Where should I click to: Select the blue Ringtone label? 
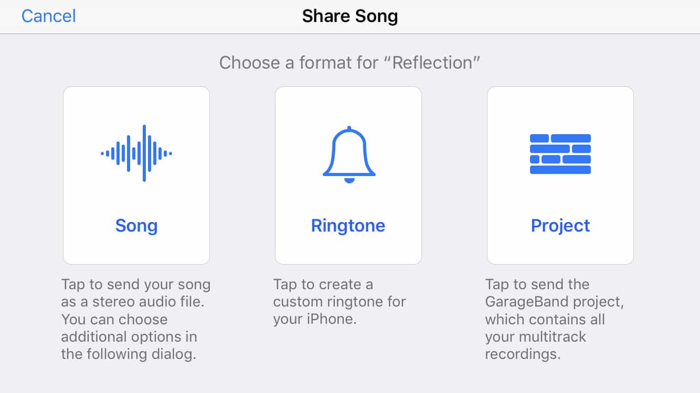point(348,225)
